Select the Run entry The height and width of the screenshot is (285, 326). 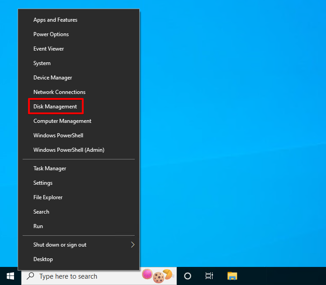[x=38, y=226]
